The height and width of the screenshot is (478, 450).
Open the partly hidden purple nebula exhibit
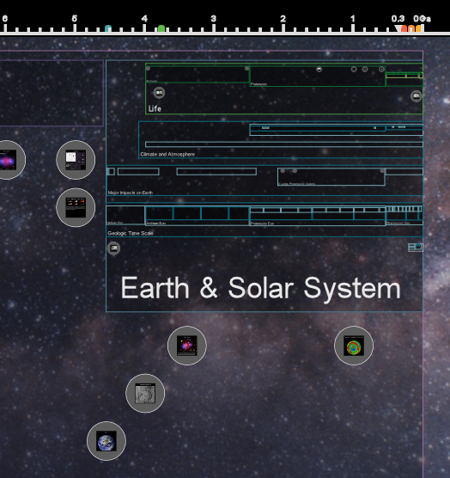9,160
